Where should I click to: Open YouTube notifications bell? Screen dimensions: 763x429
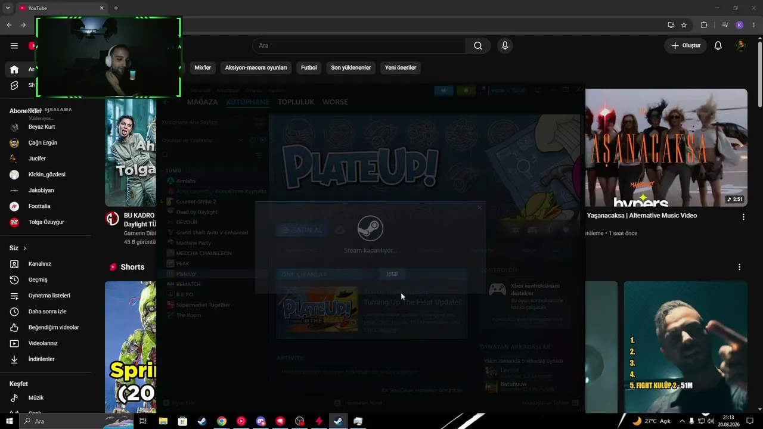click(718, 46)
